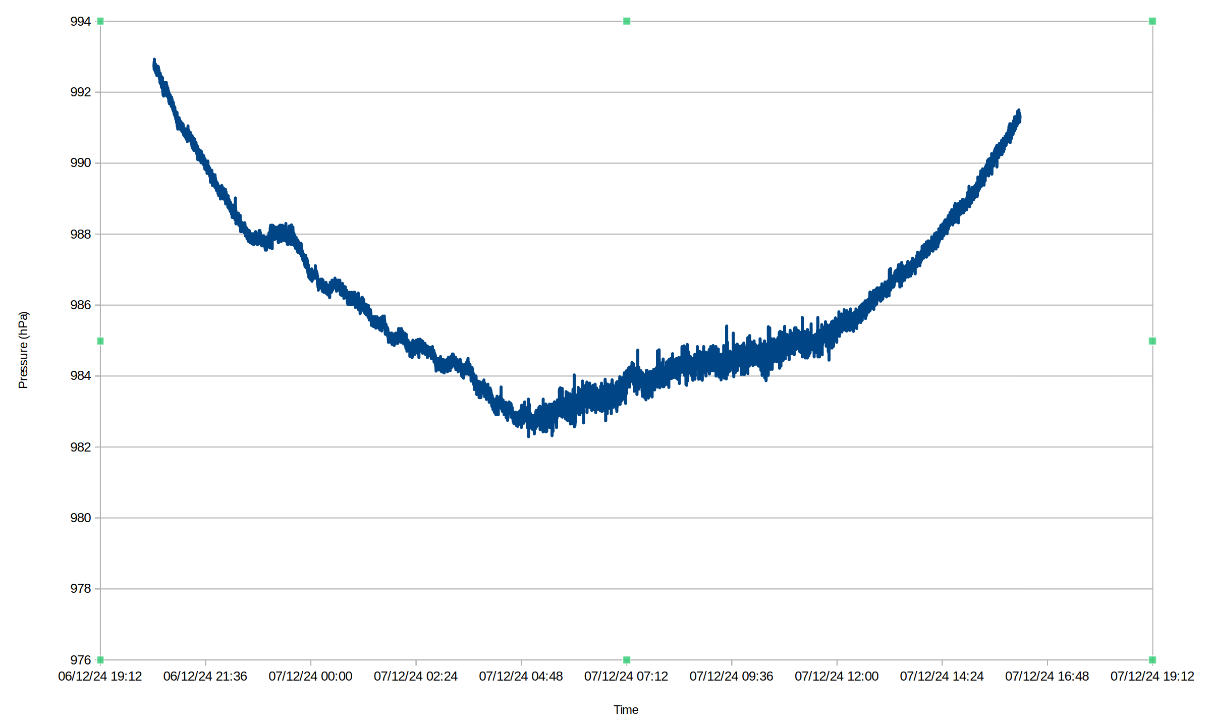Click the "06/12/24 21:36" X-axis label

pos(205,677)
